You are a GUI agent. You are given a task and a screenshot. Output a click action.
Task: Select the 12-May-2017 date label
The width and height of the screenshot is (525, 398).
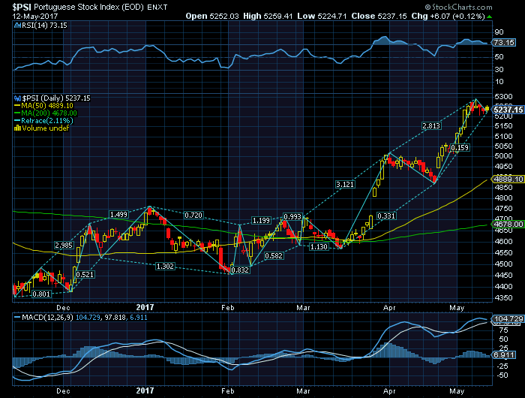(x=35, y=16)
